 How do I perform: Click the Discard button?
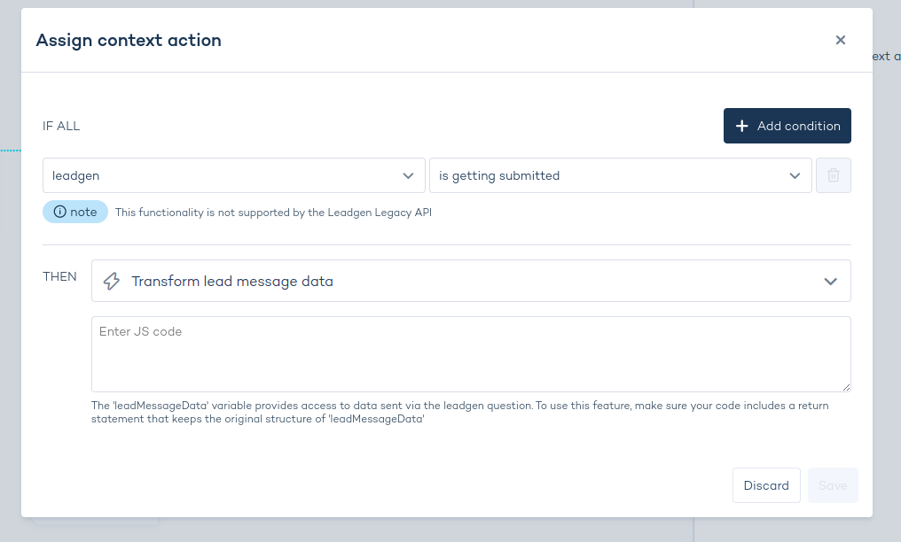(766, 485)
